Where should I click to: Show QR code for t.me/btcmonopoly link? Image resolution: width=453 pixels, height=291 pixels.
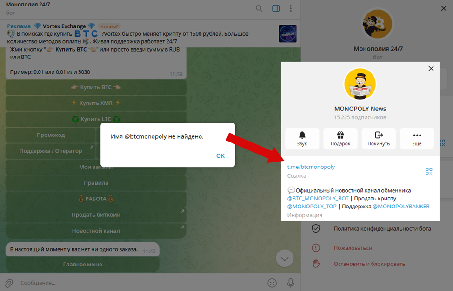429,171
